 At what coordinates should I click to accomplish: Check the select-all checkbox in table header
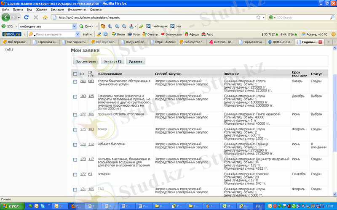(x=75, y=74)
